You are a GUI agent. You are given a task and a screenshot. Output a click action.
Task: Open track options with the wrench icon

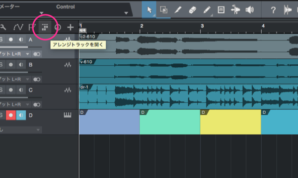pyautogui.click(x=3, y=27)
